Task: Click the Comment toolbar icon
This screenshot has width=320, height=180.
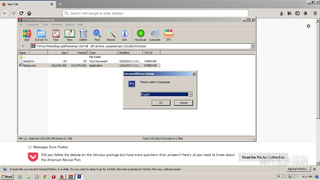Action: pyautogui.click(x=155, y=35)
